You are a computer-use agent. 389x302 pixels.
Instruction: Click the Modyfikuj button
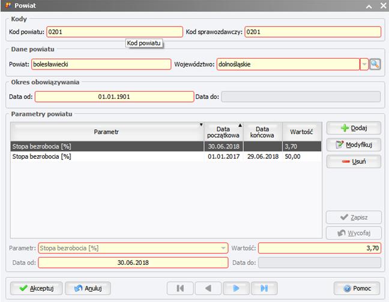[x=354, y=145]
